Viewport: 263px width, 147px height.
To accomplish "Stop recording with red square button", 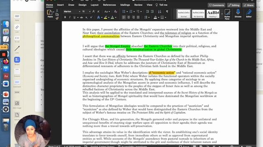I will 4,54.
